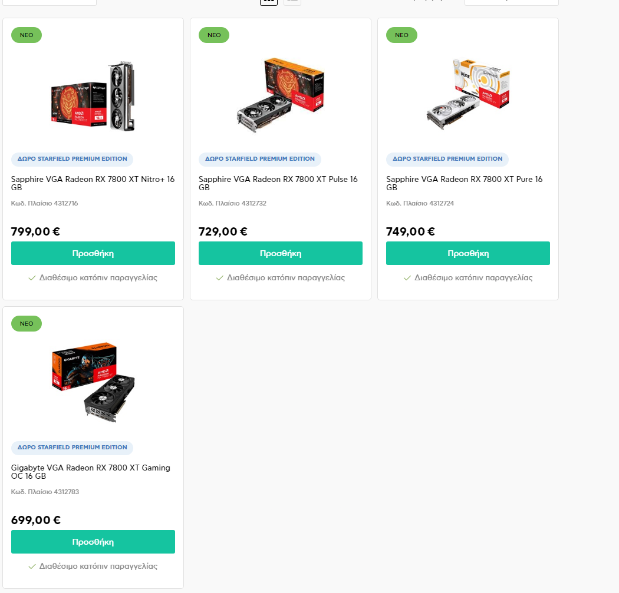
Task: Click the NEO badge on the Gigabyte card
Action: click(27, 324)
